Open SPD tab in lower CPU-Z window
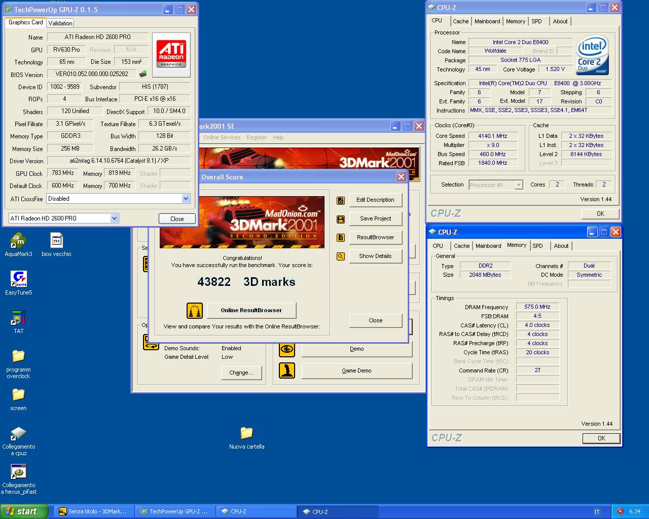Image resolution: width=649 pixels, height=519 pixels. pos(538,246)
